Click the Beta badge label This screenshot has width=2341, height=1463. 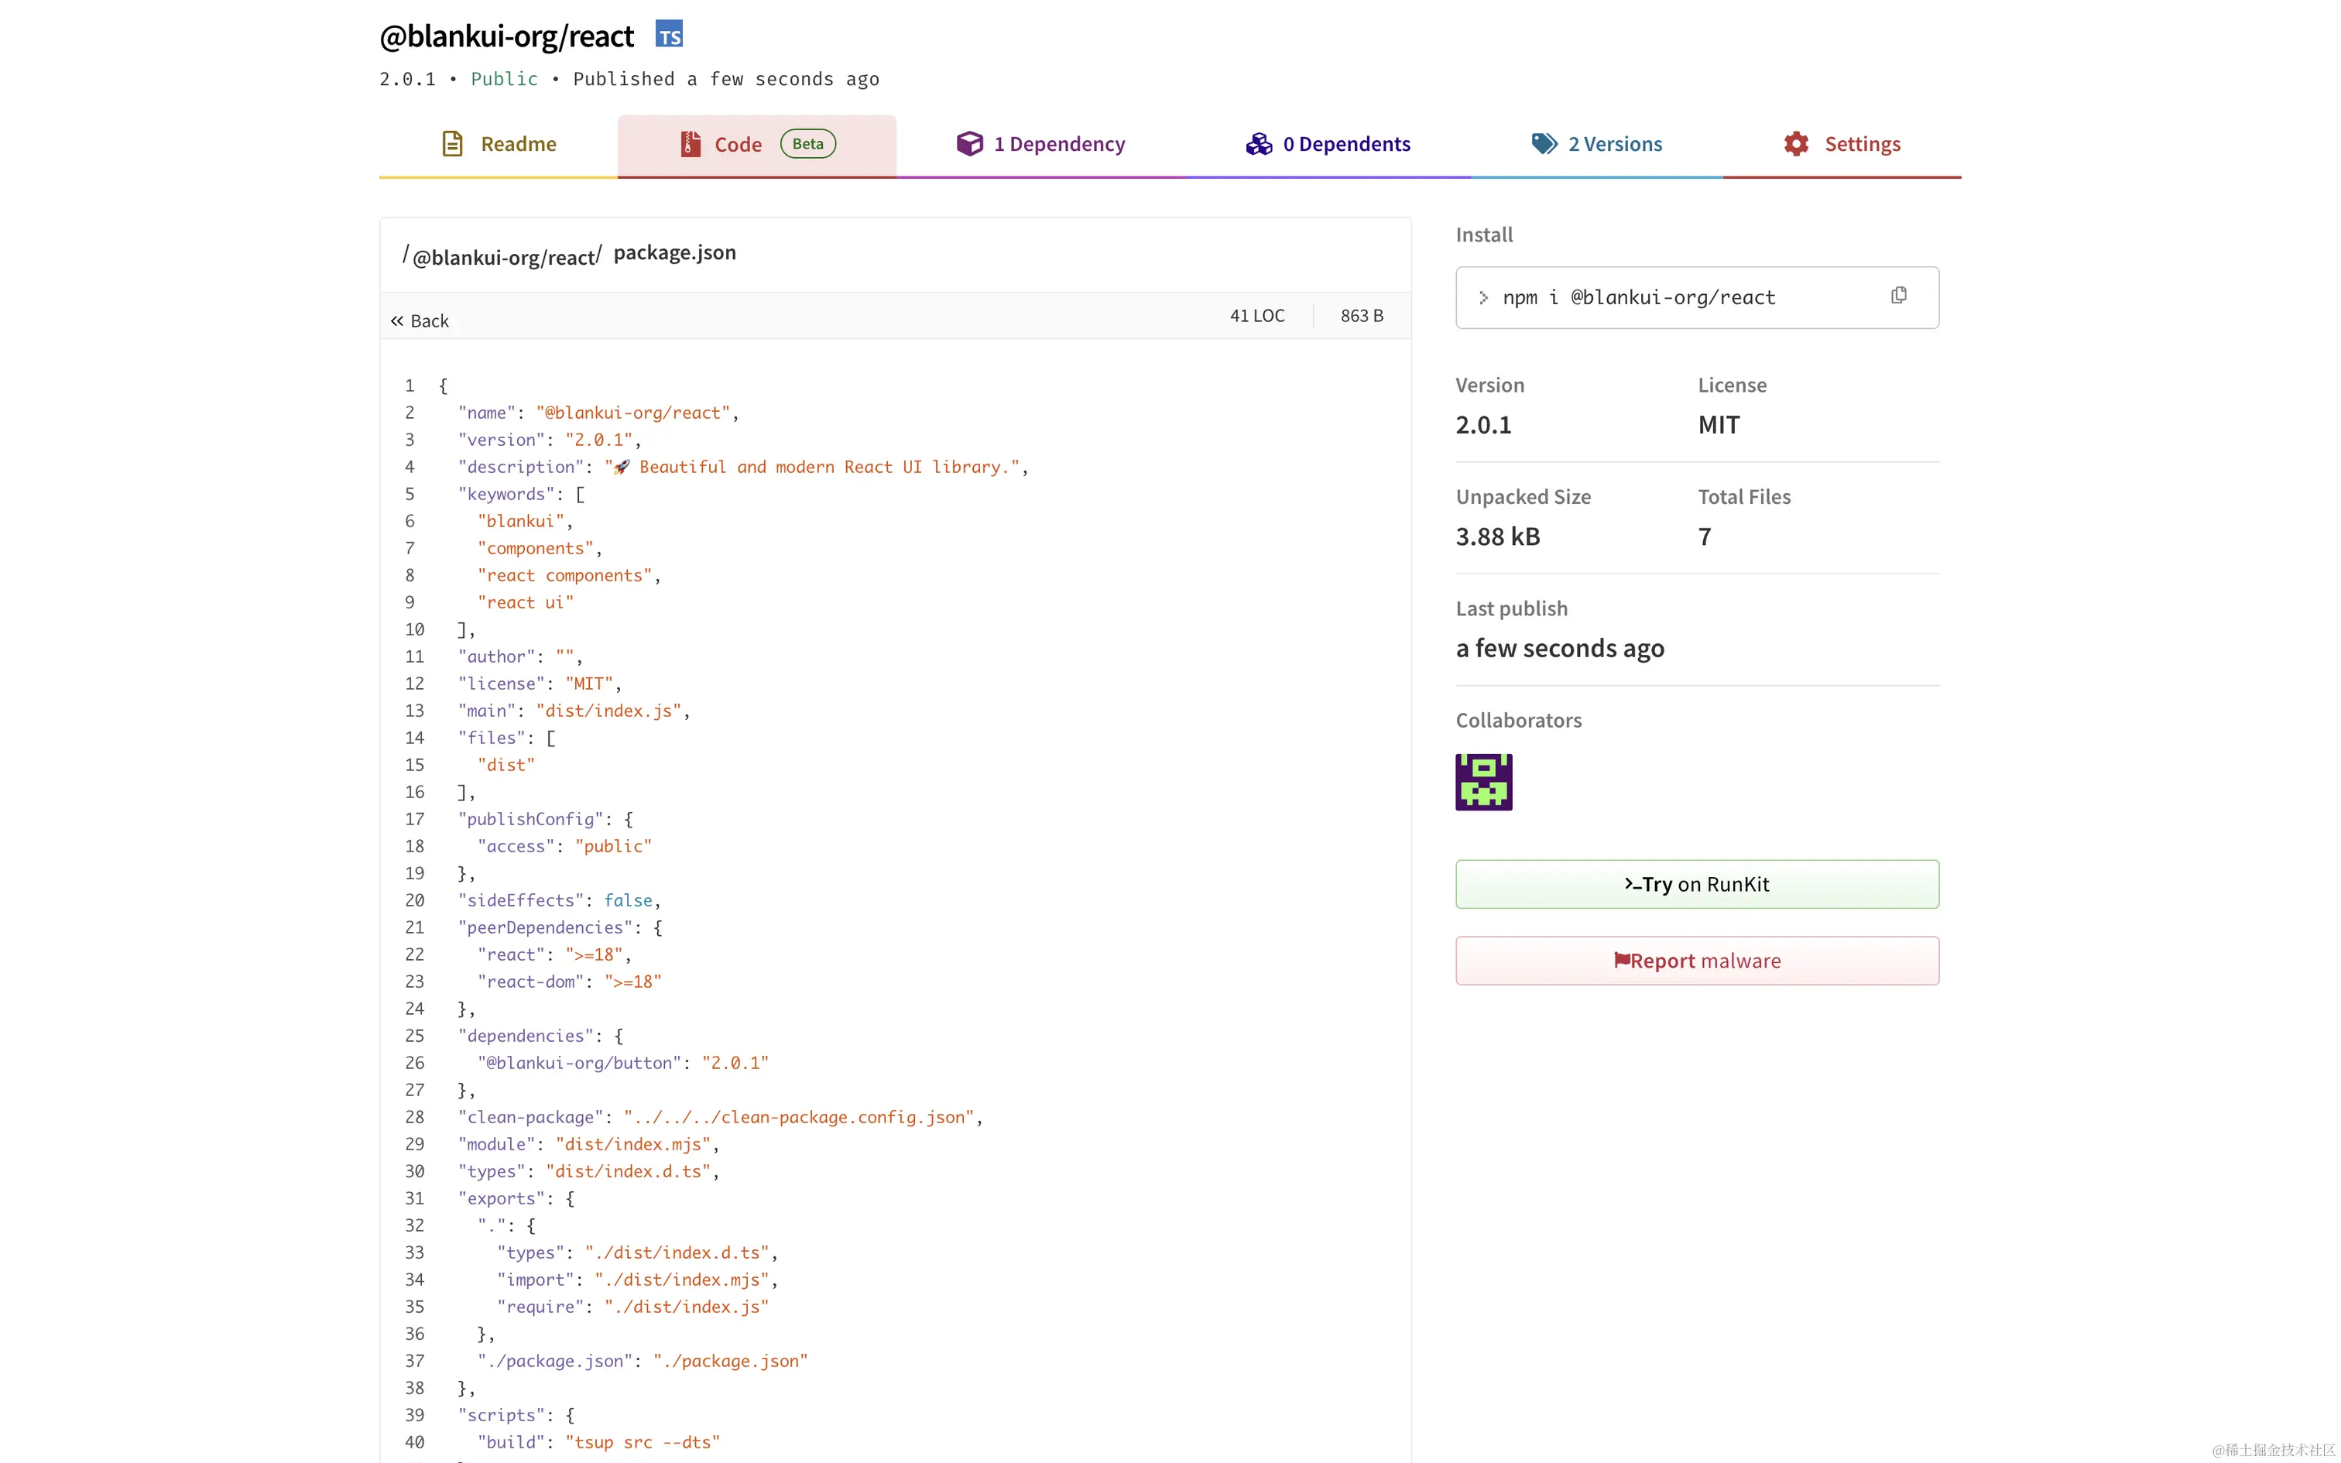coord(807,144)
